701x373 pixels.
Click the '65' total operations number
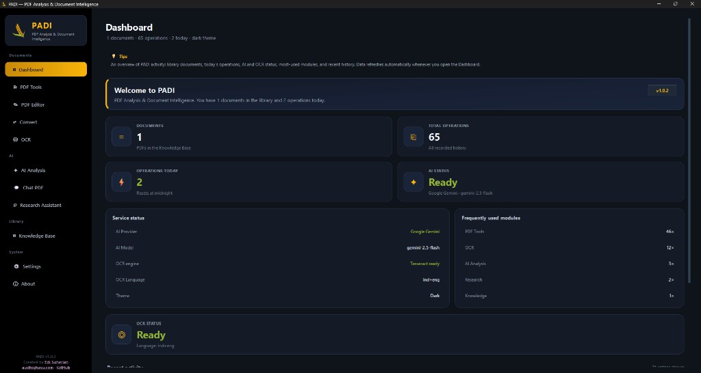[x=434, y=137]
